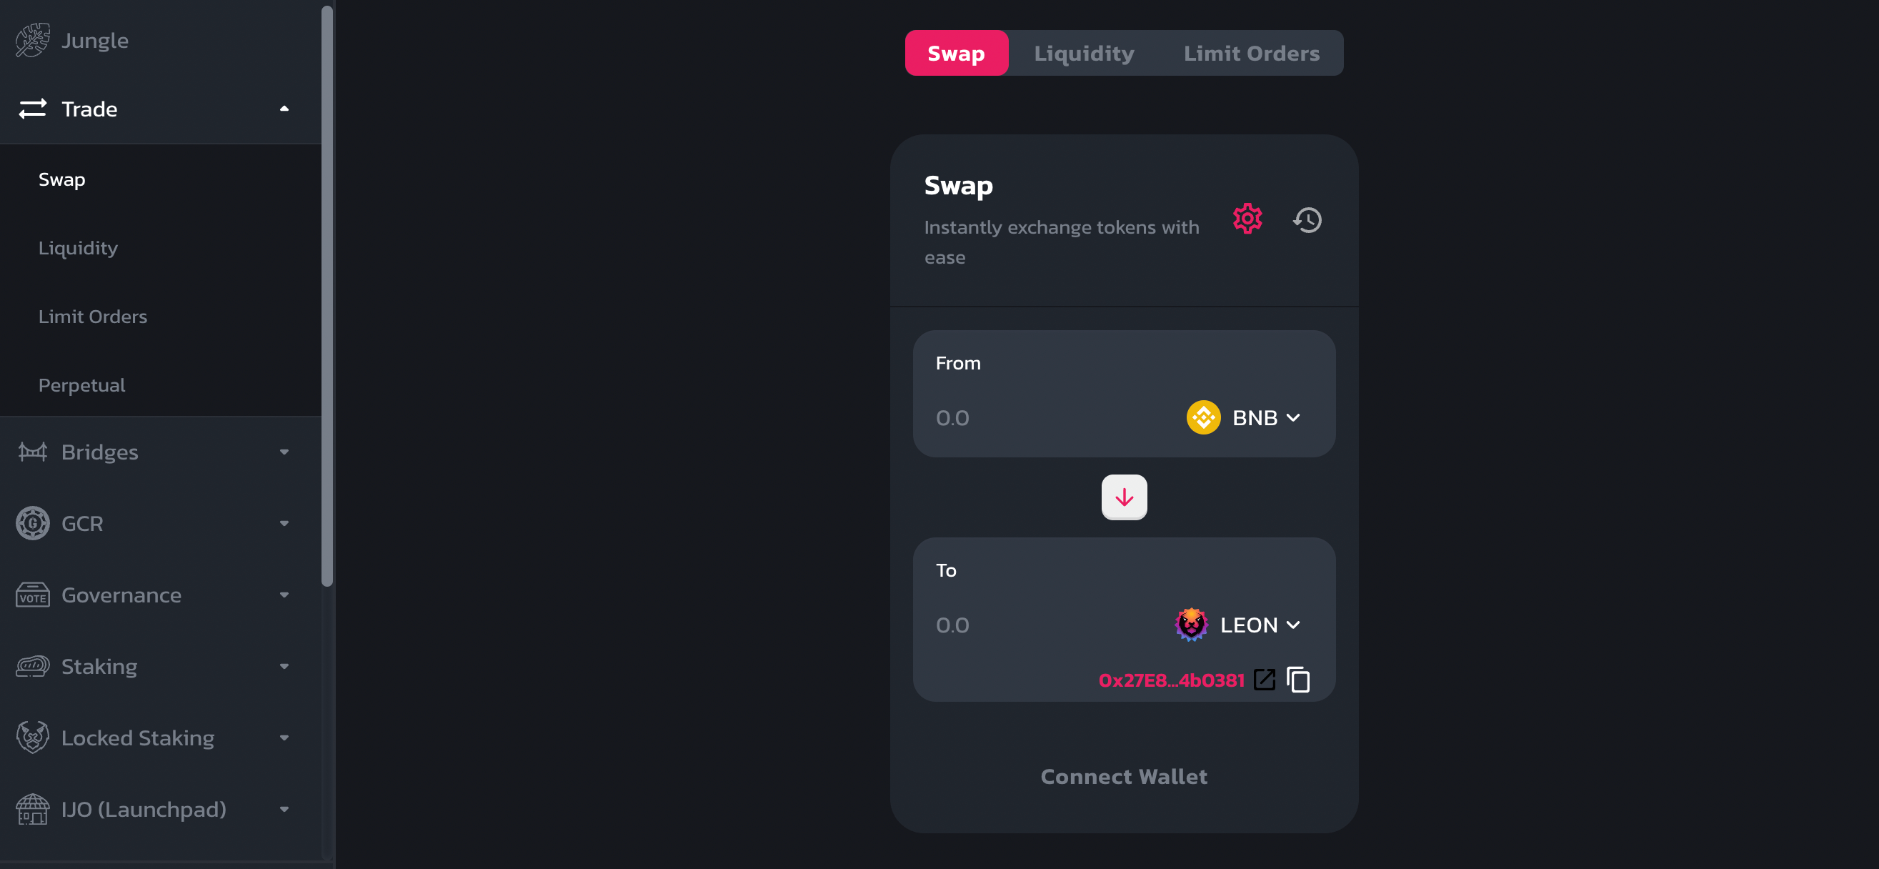The image size is (1879, 869).
Task: Copy LEON contract address icon
Action: click(x=1298, y=680)
